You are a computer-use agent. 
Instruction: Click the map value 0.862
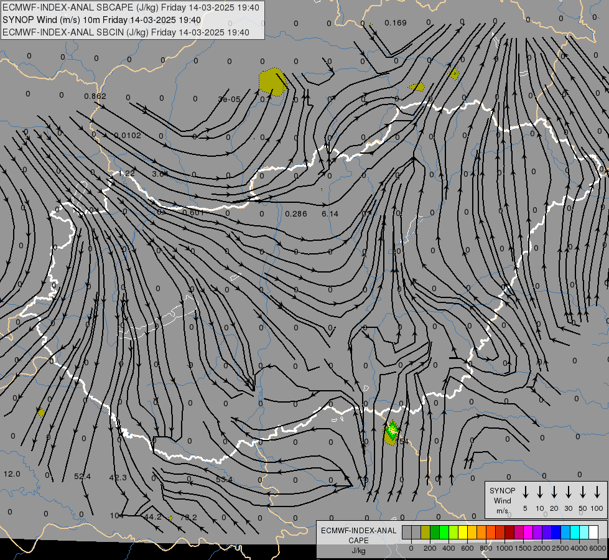pos(95,96)
